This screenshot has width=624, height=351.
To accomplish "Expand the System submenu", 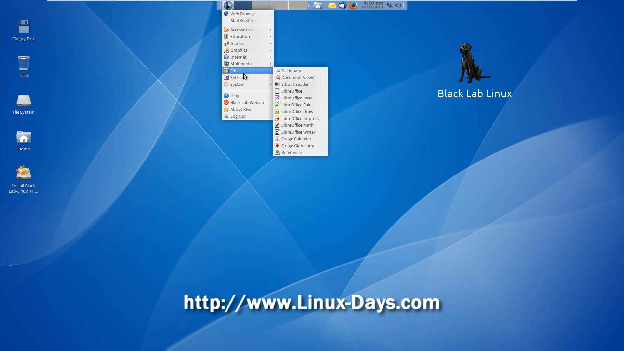I will (248, 84).
